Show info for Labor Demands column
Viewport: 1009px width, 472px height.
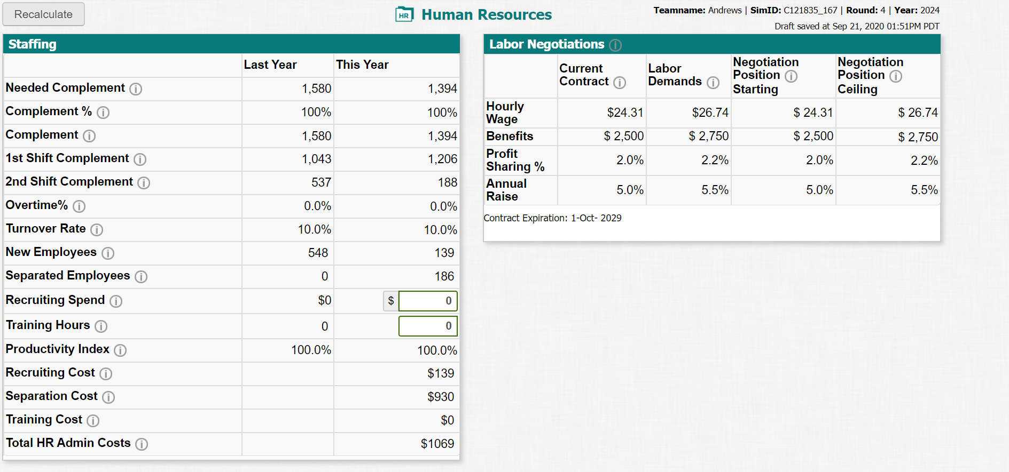pos(713,83)
